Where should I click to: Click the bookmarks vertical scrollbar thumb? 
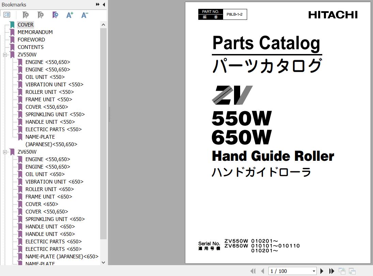pos(103,134)
